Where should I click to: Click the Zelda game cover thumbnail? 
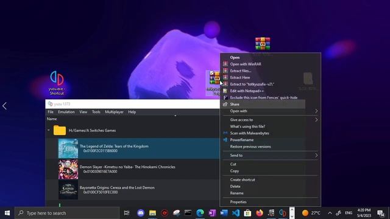click(x=68, y=148)
